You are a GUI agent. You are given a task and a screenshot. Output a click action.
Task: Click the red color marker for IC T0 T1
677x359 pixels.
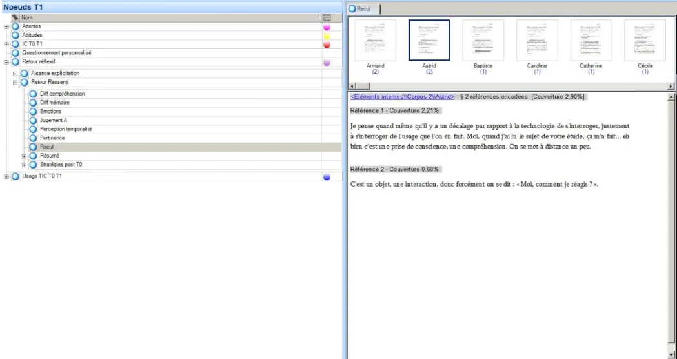[x=327, y=45]
